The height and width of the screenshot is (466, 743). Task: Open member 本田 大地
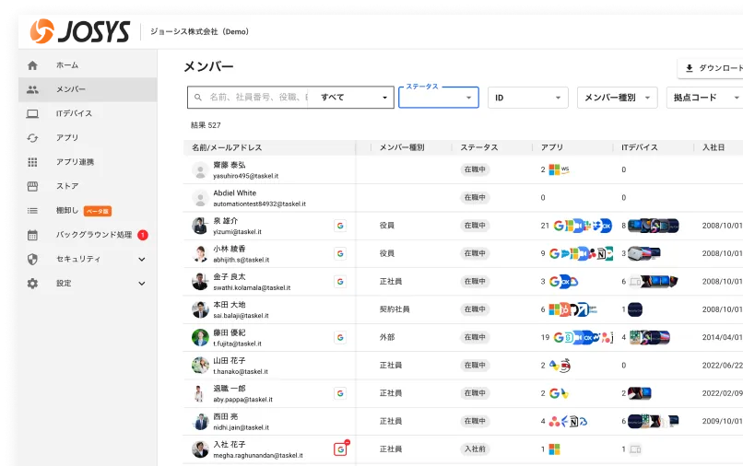[230, 305]
